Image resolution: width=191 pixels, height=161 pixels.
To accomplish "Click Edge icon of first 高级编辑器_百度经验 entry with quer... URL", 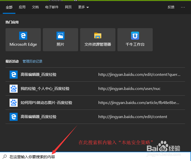I will (14, 74).
